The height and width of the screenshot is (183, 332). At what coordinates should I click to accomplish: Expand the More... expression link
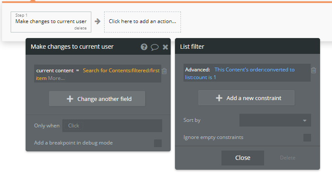pyautogui.click(x=56, y=78)
